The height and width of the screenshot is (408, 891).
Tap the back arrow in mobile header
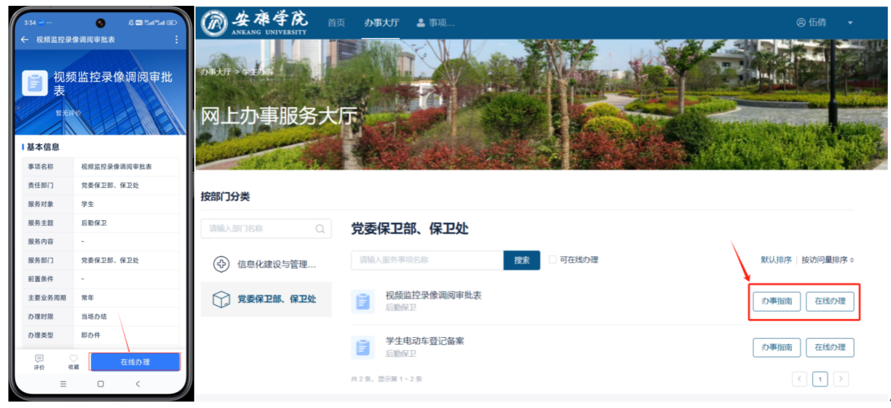25,40
